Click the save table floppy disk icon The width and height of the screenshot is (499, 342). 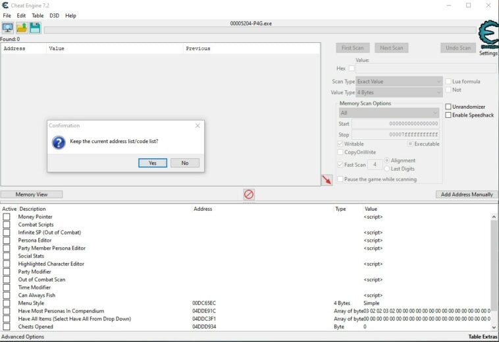(34, 28)
